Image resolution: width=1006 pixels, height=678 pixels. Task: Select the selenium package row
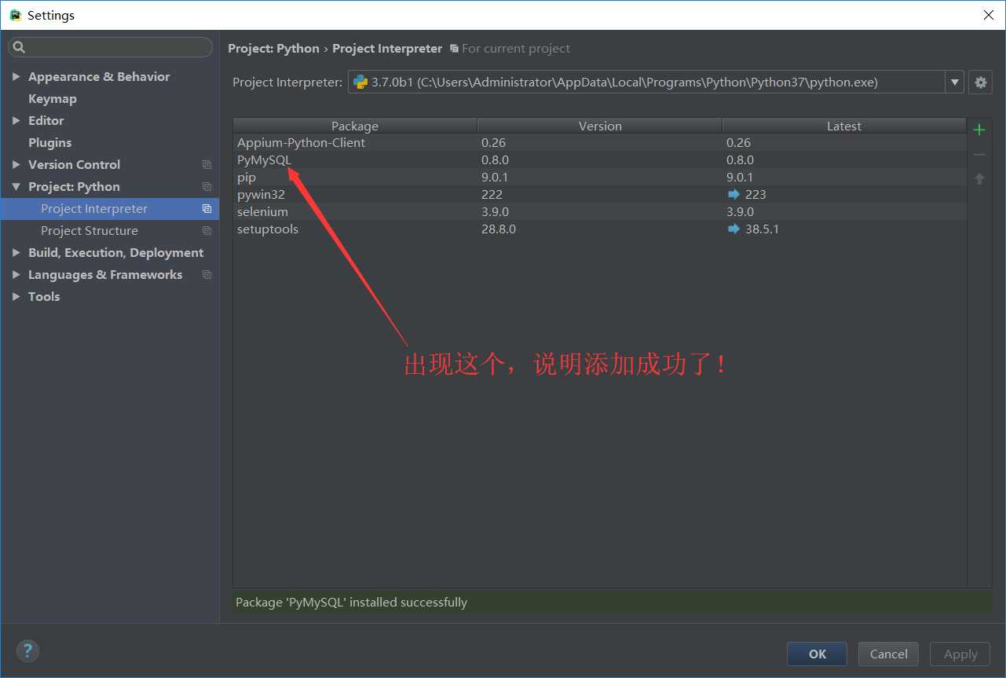pyautogui.click(x=600, y=211)
